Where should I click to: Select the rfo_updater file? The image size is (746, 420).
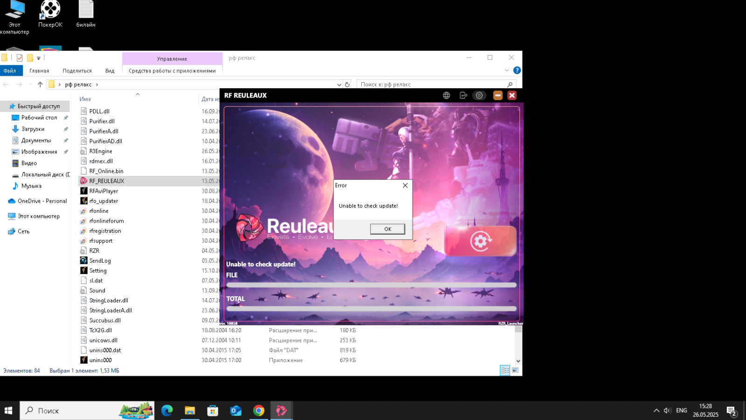(x=104, y=201)
